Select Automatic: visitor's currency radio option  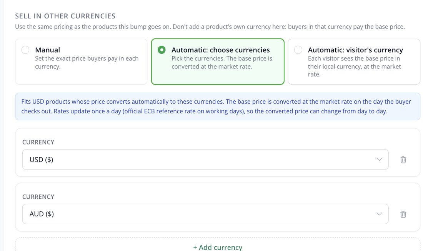click(298, 50)
